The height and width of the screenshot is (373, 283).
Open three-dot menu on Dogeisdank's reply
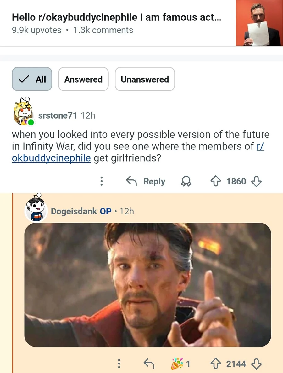119,364
